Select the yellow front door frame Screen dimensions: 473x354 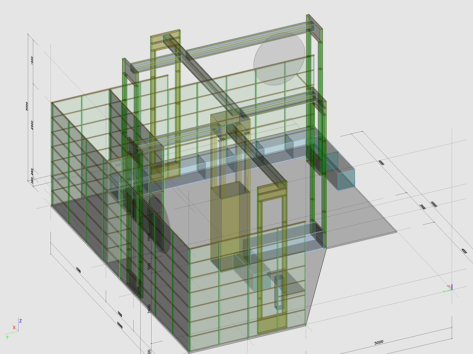(x=271, y=261)
